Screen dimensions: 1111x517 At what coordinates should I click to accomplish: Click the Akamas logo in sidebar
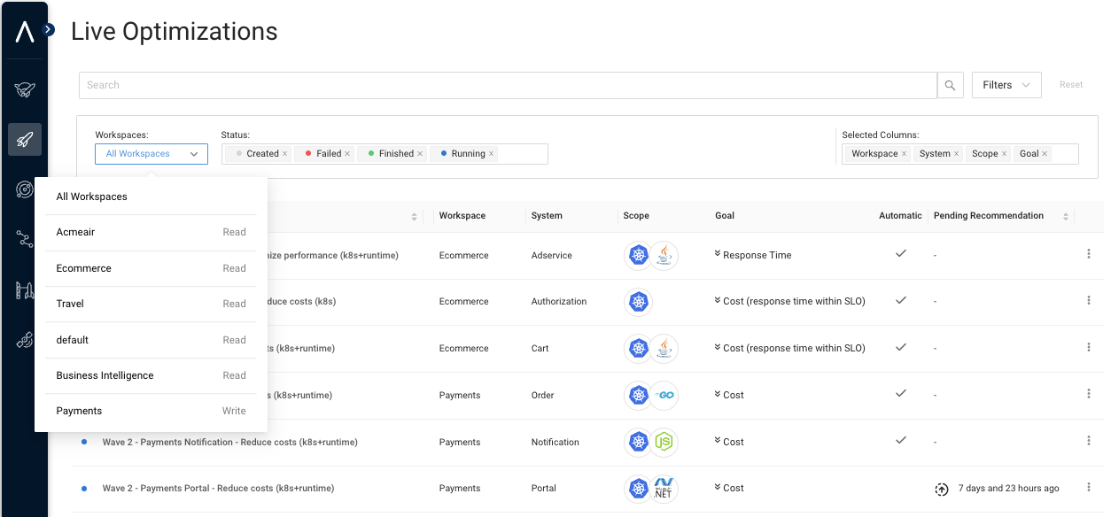25,32
